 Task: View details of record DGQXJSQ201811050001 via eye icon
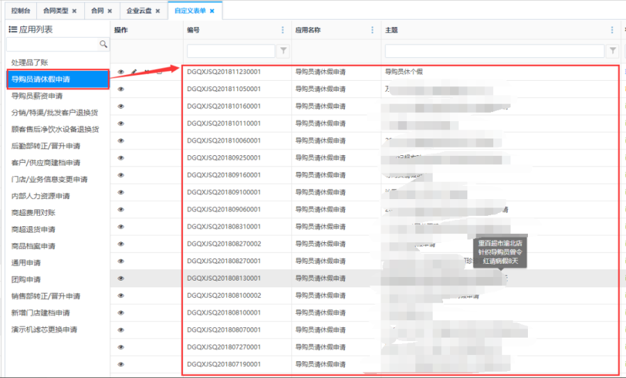(121, 89)
